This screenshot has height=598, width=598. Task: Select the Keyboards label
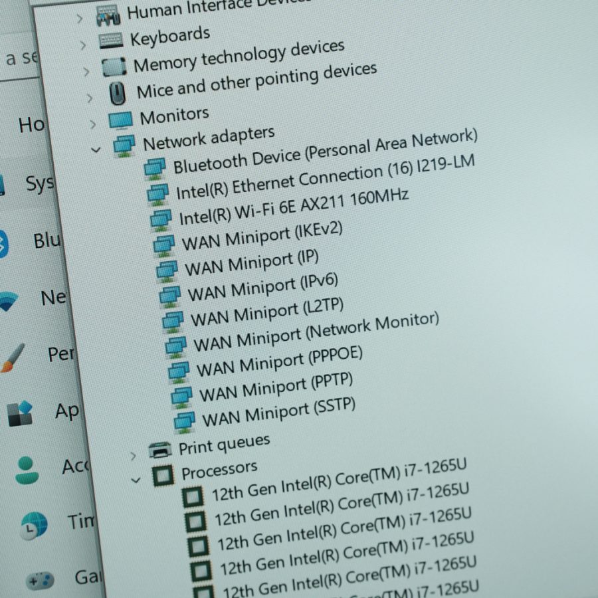click(x=170, y=36)
